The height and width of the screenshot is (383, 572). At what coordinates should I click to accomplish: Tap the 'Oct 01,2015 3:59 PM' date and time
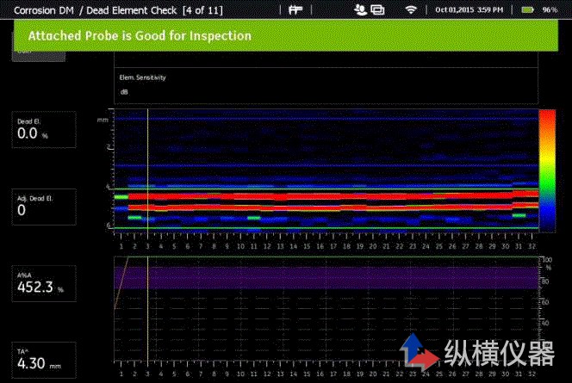469,9
